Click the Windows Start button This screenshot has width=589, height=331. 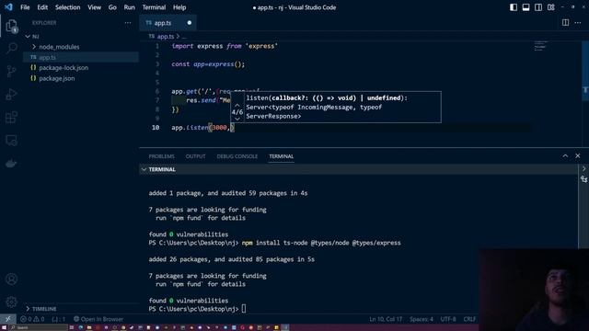[x=3, y=327]
